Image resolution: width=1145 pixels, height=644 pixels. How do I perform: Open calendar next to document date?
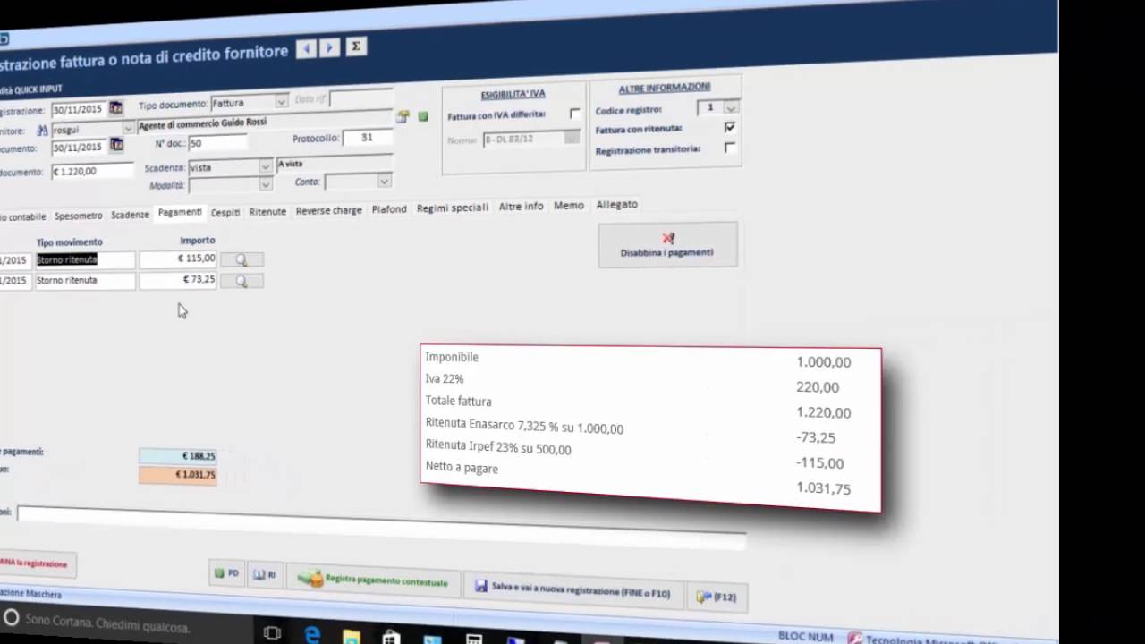[x=116, y=145]
